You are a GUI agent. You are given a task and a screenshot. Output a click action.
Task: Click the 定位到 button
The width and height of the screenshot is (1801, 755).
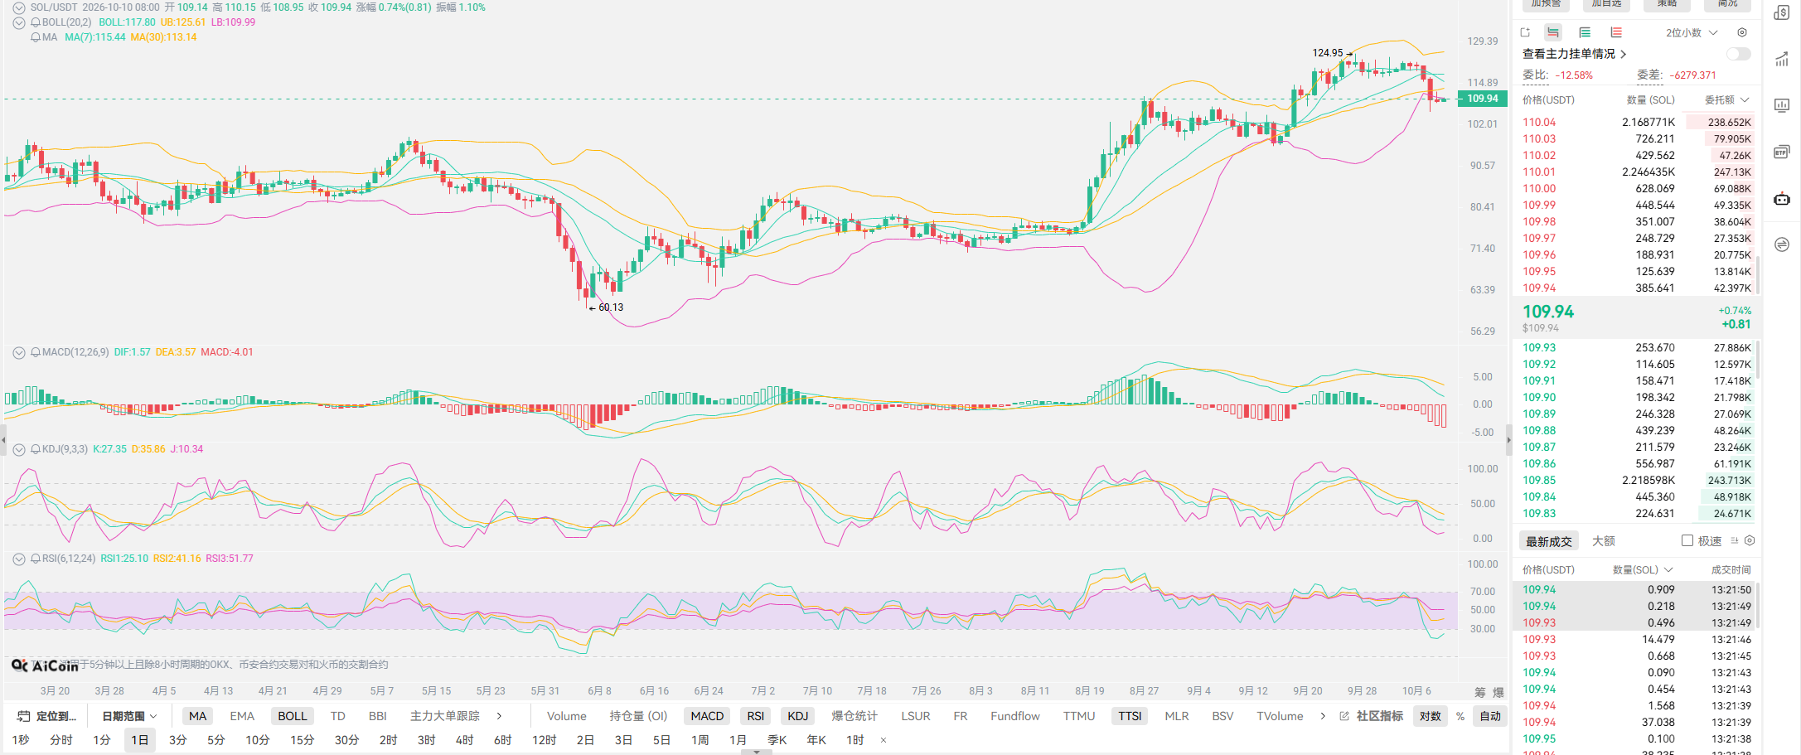[47, 716]
